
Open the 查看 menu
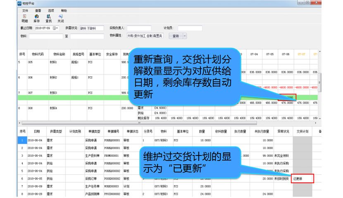(x=38, y=10)
